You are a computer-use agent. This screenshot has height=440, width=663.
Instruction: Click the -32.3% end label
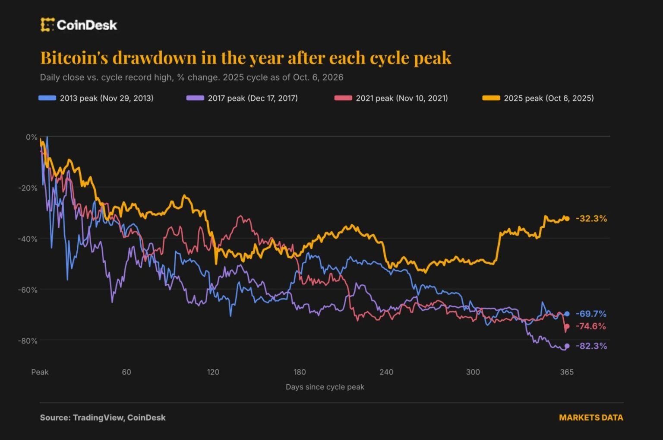click(x=591, y=219)
